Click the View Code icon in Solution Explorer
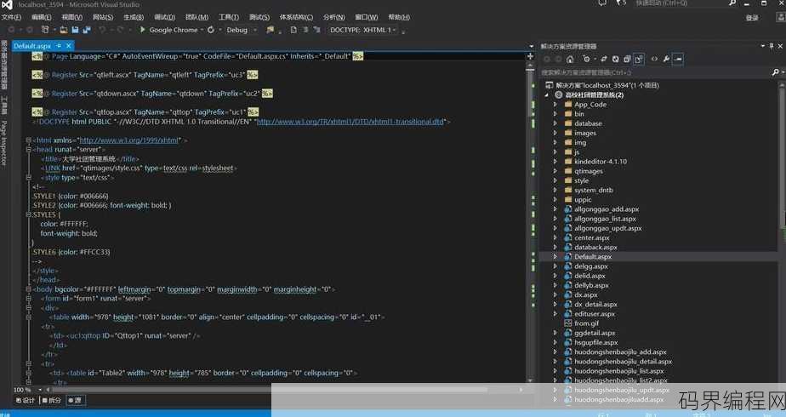Viewport: 786px width, 417px height. coord(655,59)
